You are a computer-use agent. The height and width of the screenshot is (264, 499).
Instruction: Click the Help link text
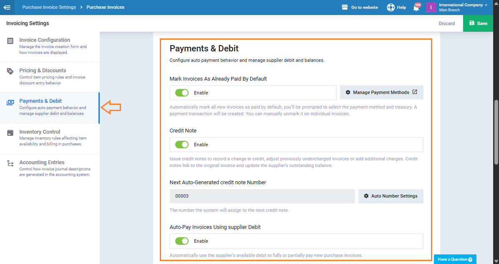coord(401,8)
